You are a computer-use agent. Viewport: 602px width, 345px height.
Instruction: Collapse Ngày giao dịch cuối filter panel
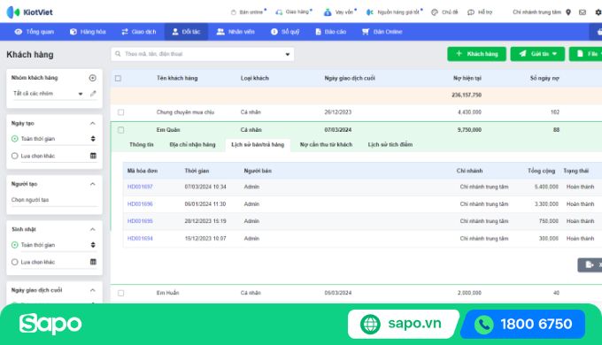93,290
